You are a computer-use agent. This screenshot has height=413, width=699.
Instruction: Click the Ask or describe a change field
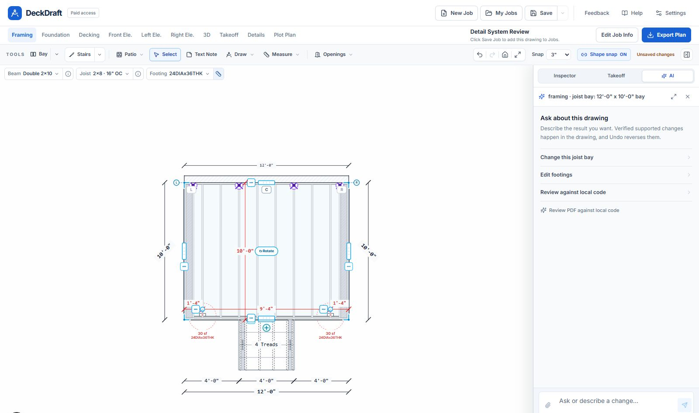point(616,401)
